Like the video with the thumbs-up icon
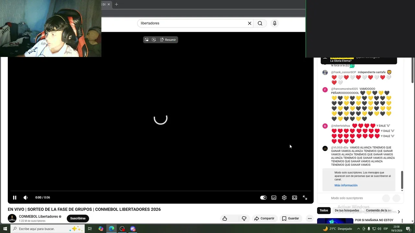 pyautogui.click(x=225, y=218)
